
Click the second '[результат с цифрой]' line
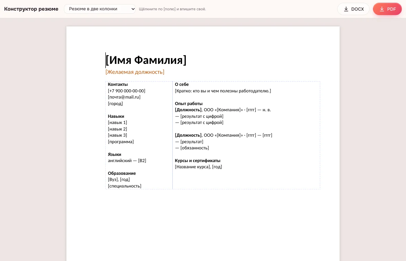click(x=199, y=123)
